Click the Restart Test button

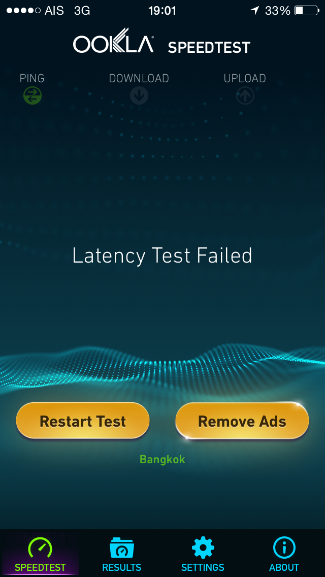click(x=83, y=421)
